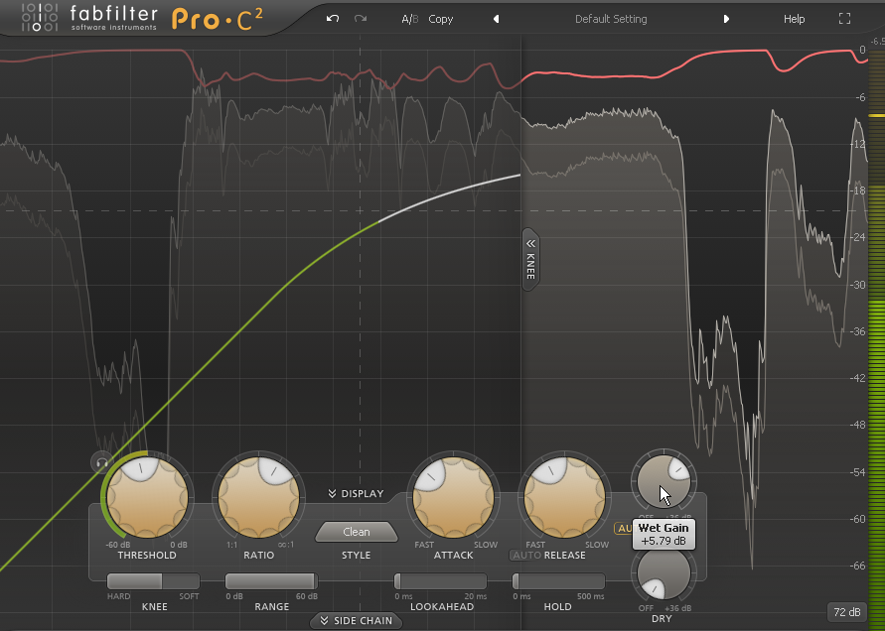The height and width of the screenshot is (631, 885).
Task: Toggle the auto gain AU button
Action: tap(624, 529)
